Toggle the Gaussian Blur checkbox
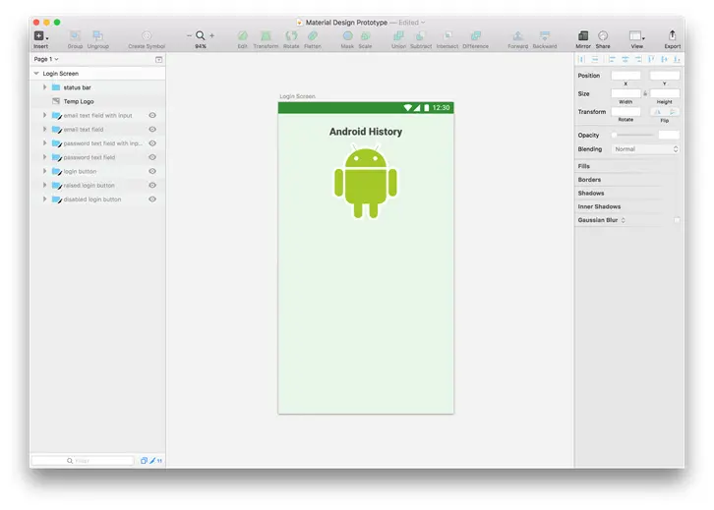This screenshot has height=510, width=714. [x=677, y=220]
